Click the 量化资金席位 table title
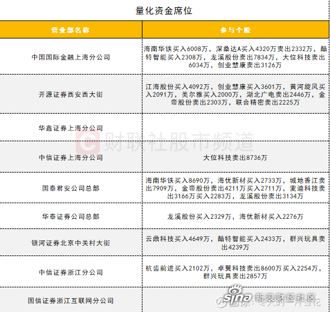 pyautogui.click(x=163, y=11)
